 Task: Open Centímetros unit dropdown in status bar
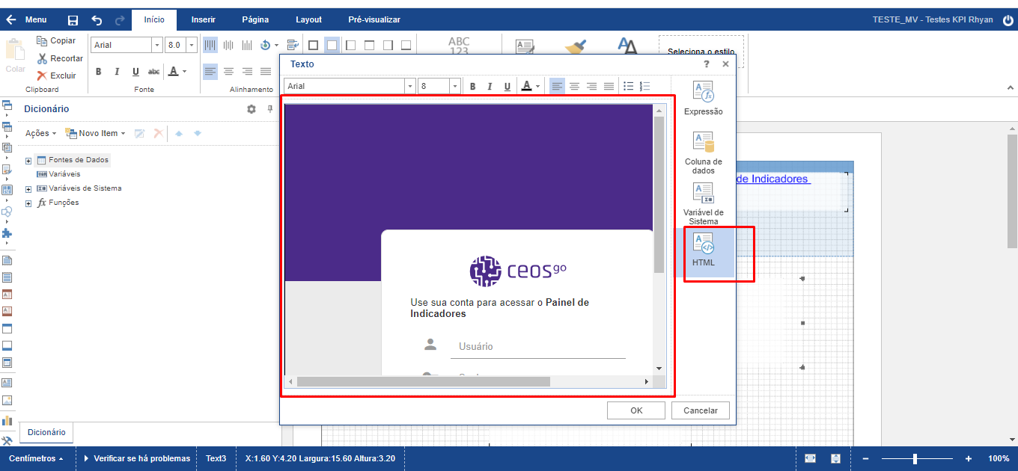[x=37, y=458]
